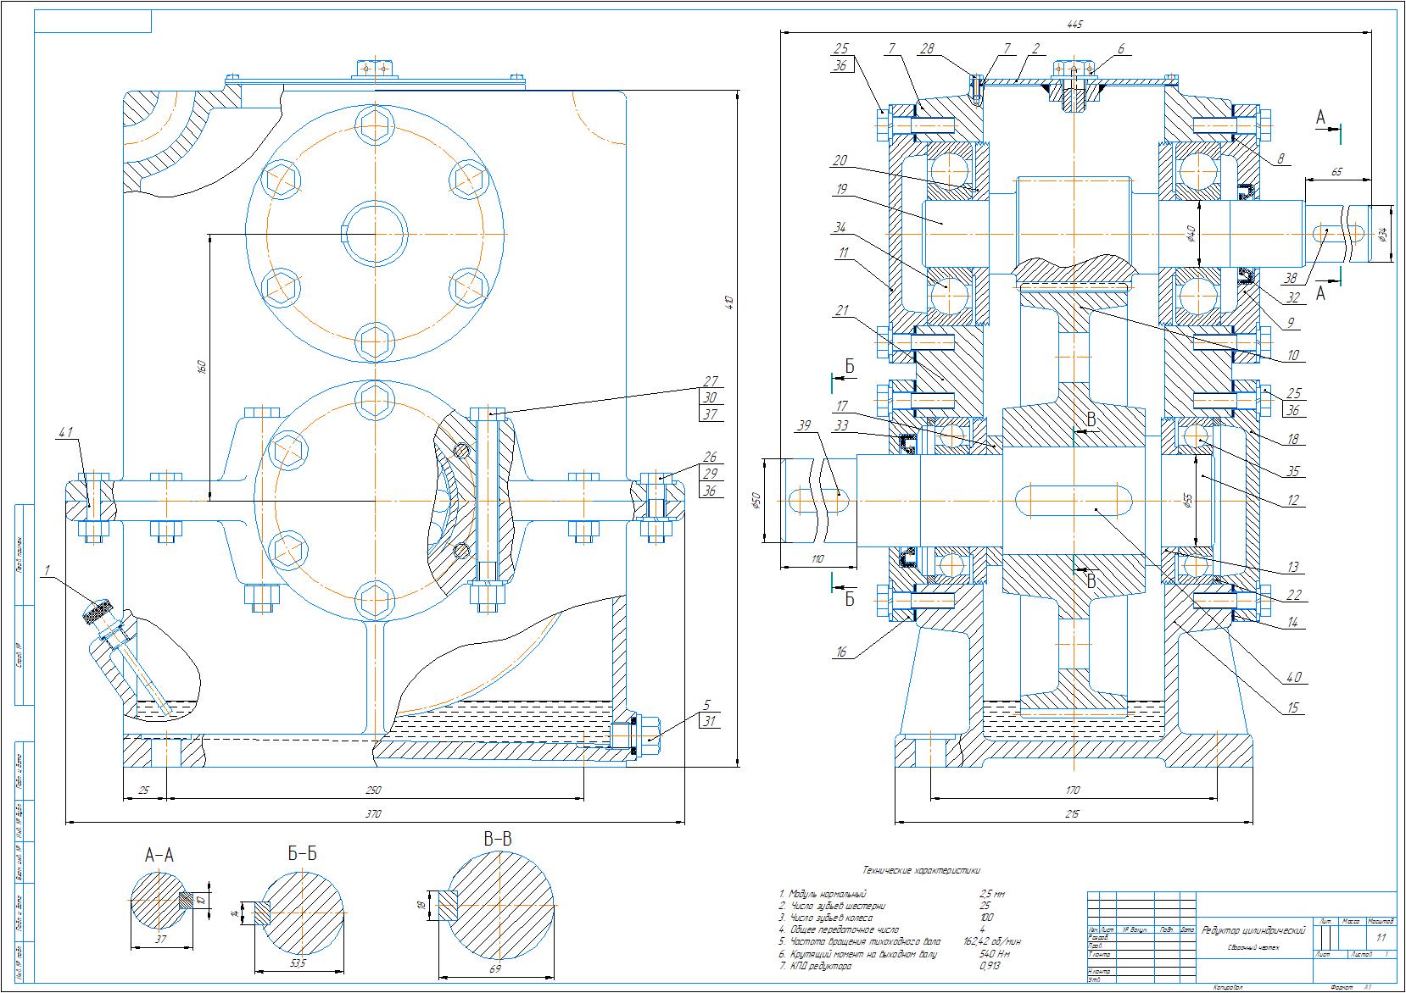Click the А-А section view circle

[159, 900]
